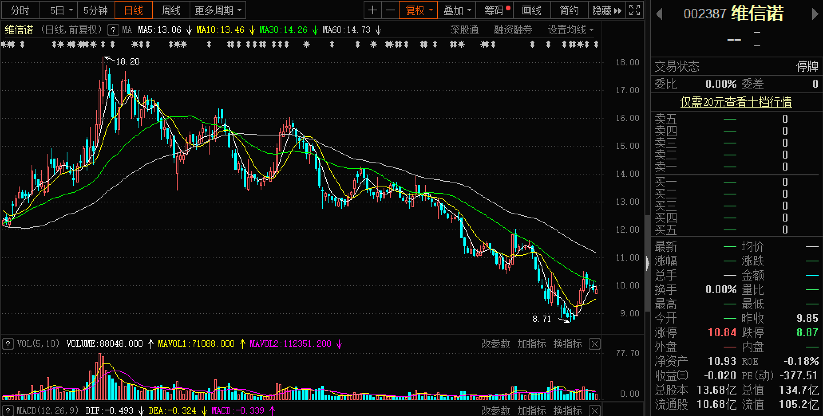This screenshot has height=416, width=823.
Task: Open the 复权 adjustment dropdown
Action: pos(419,10)
